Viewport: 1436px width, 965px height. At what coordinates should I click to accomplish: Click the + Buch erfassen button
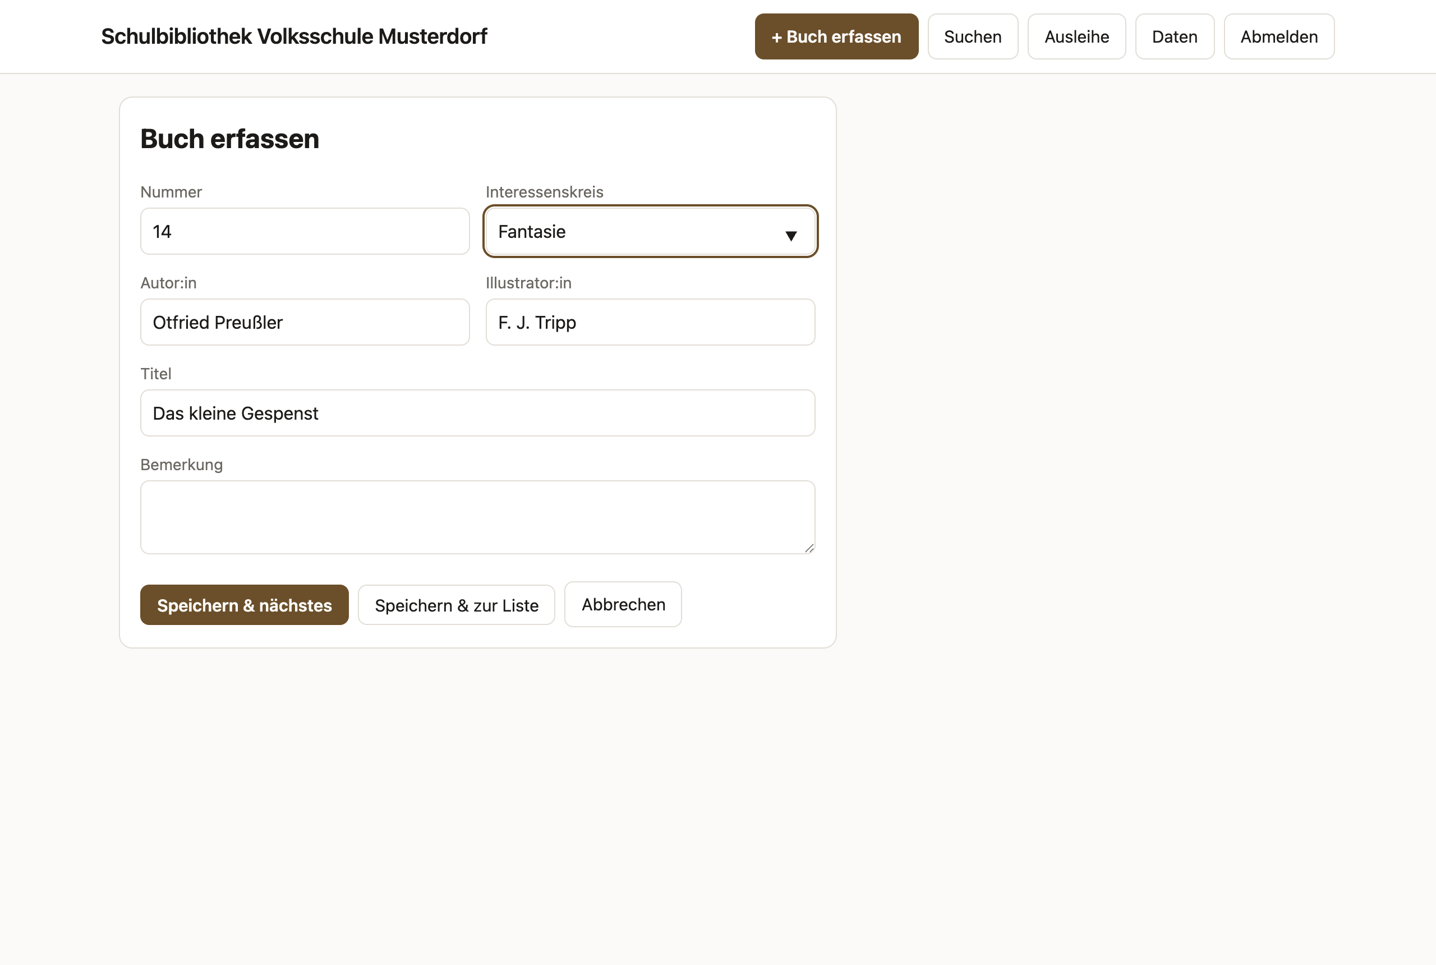[836, 36]
